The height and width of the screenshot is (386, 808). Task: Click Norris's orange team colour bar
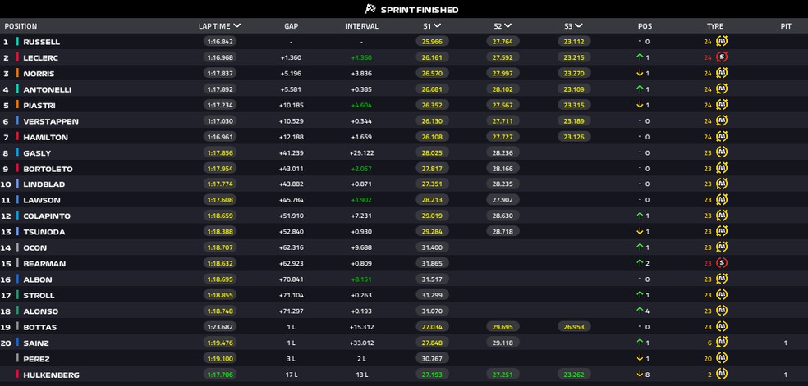[17, 74]
